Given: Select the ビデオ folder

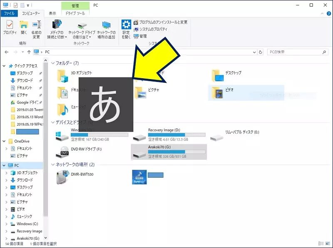Looking at the screenshot, I should (x=246, y=93).
